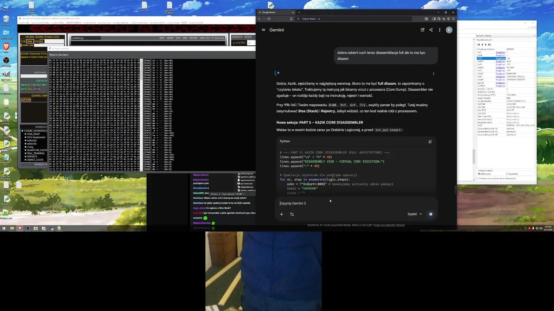Open Gemini main menu hamburger icon
The width and height of the screenshot is (554, 311).
click(263, 30)
